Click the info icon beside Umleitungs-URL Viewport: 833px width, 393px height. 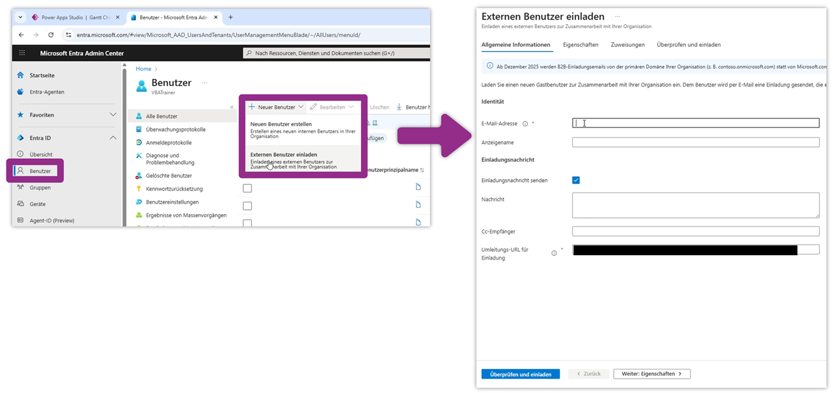pyautogui.click(x=554, y=253)
